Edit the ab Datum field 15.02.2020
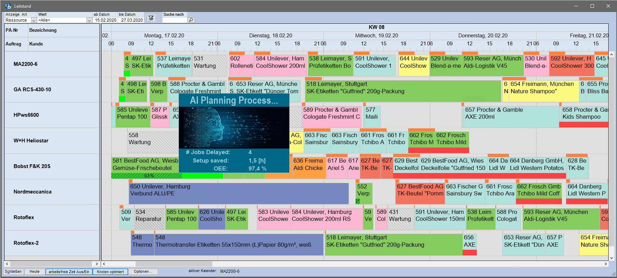This screenshot has width=617, height=278. pyautogui.click(x=105, y=20)
